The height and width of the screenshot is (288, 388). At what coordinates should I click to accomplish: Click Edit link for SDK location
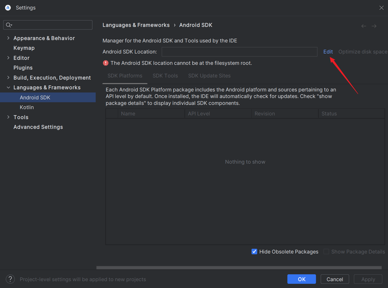point(328,52)
